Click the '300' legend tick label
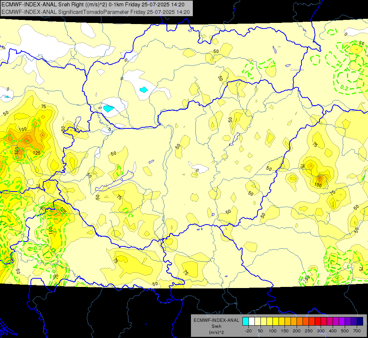Image resolution: width=368 pixels, height=338 pixels. pos(321,331)
